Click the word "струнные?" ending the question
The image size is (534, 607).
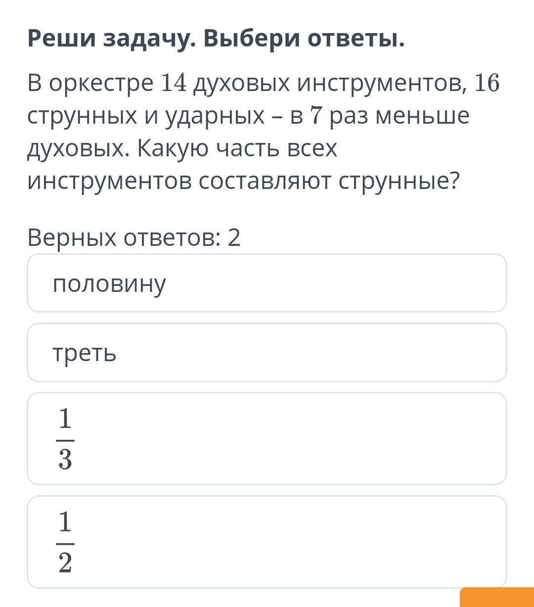399,182
